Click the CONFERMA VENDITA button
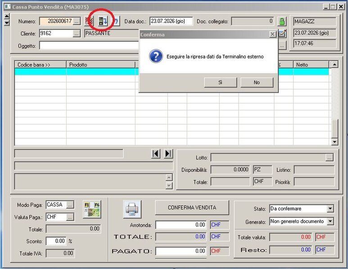 pos(192,207)
